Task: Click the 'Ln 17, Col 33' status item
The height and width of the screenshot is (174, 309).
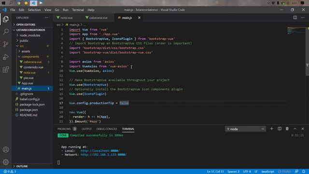Action: pos(215,172)
